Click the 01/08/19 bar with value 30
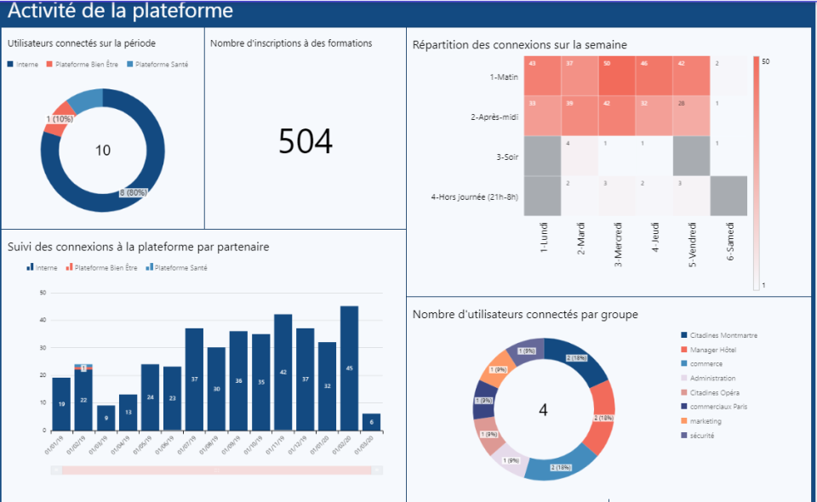817x502 pixels. [216, 389]
